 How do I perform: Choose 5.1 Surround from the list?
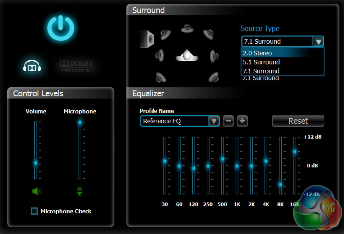point(283,62)
